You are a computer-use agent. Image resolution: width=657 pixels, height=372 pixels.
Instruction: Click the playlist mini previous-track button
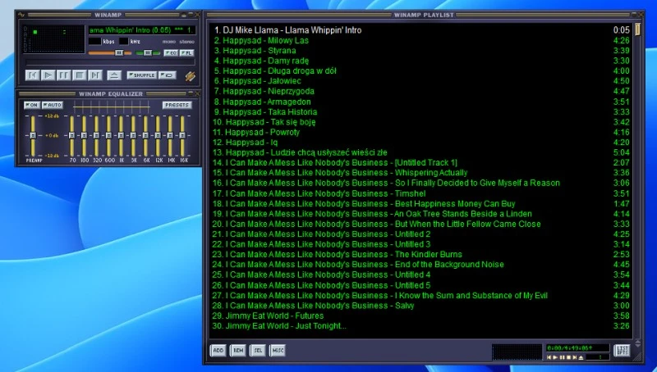tap(549, 357)
